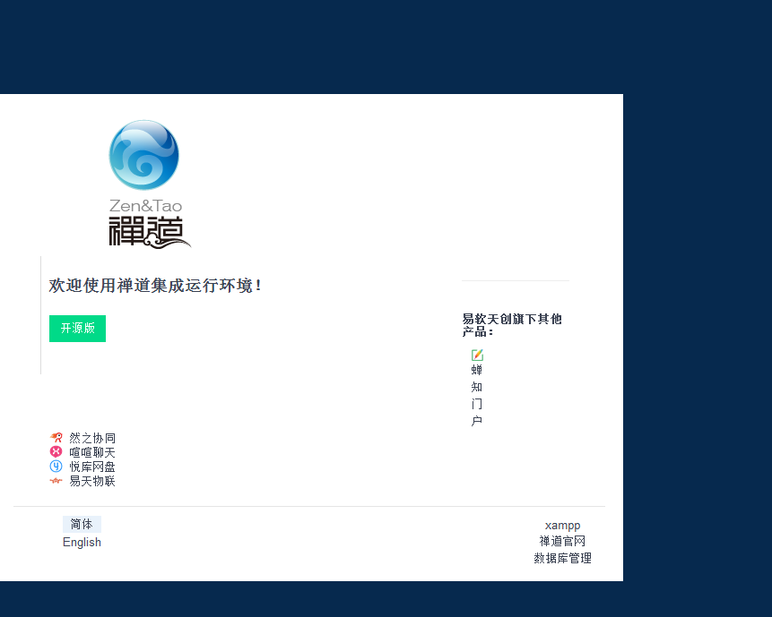This screenshot has width=772, height=617.
Task: Click the 然之协同 rocket icon
Action: (56, 438)
